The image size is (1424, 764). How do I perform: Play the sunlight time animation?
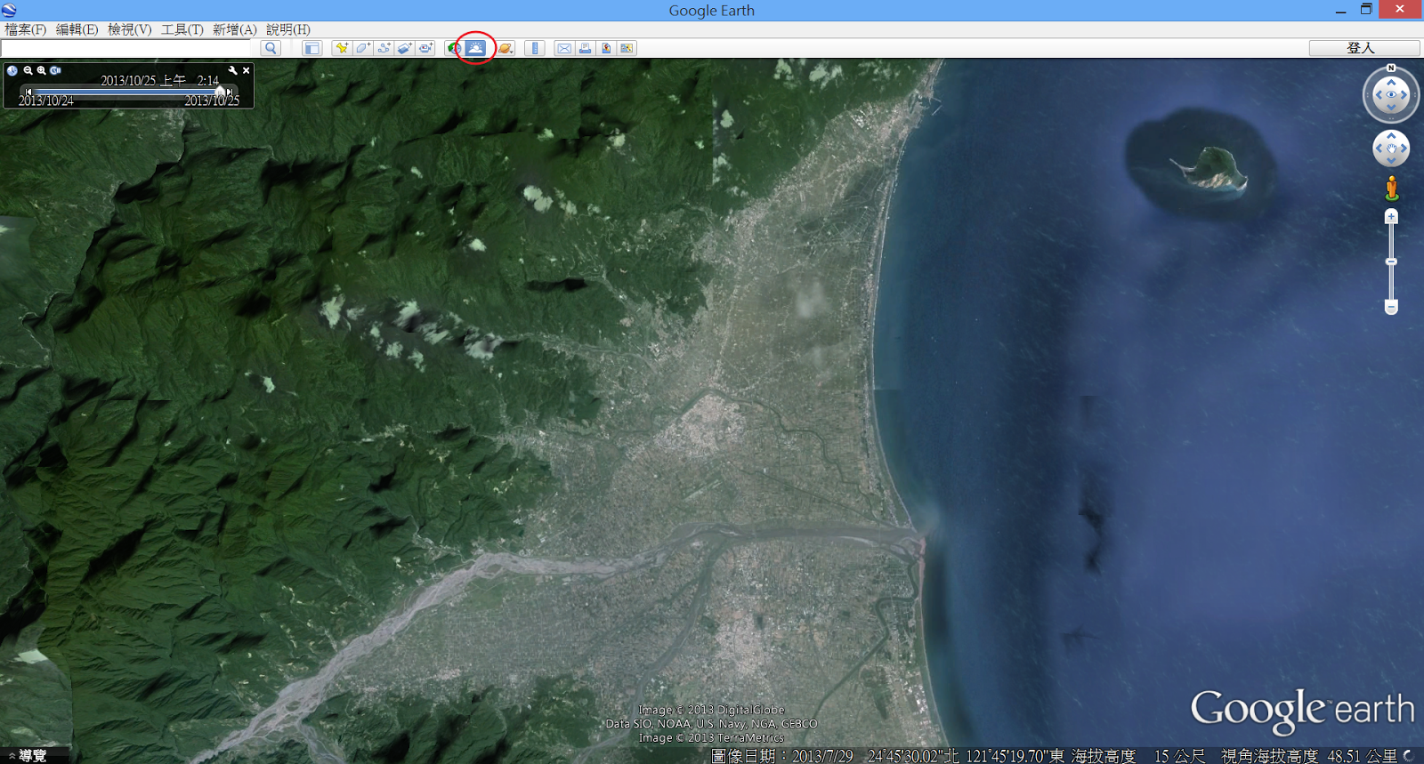[55, 70]
